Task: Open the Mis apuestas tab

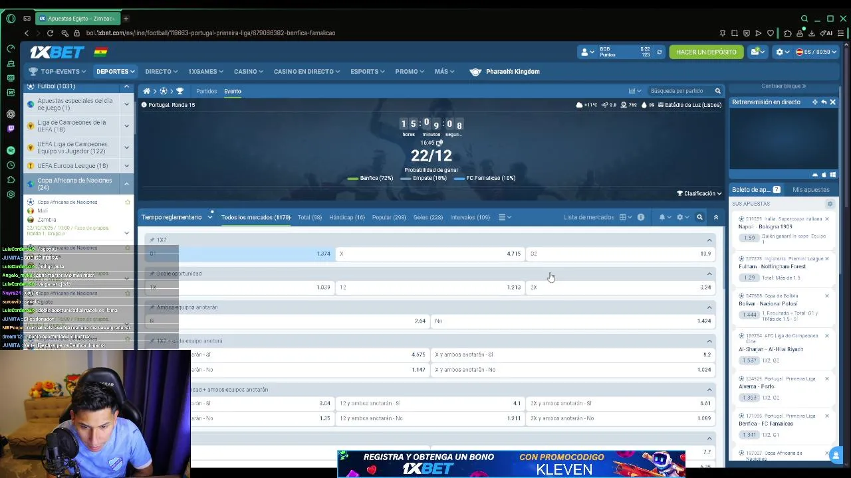Action: point(810,190)
